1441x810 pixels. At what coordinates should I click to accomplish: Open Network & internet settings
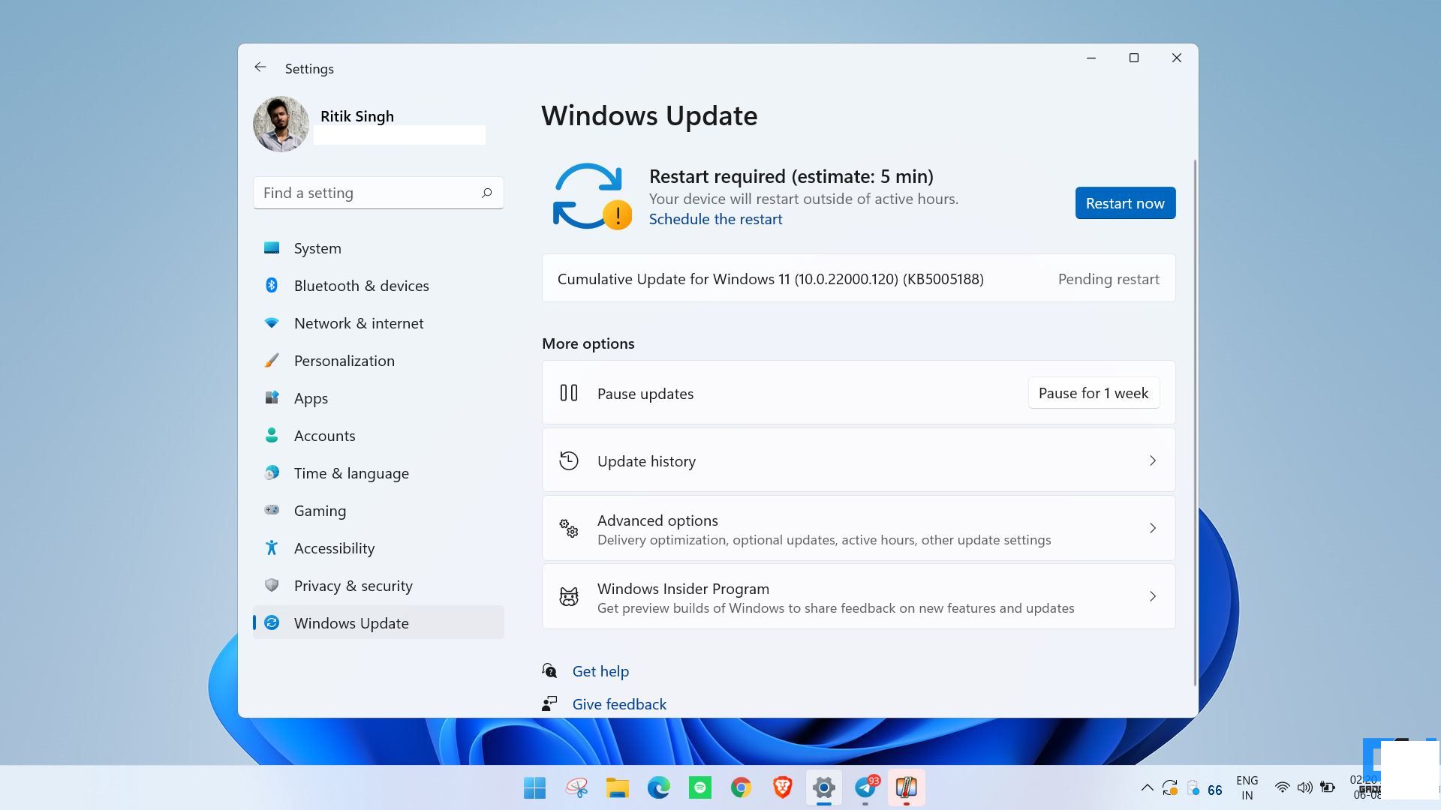click(x=358, y=322)
